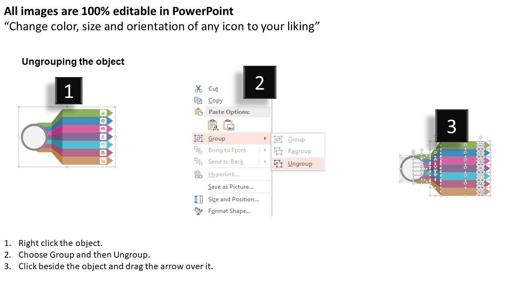Select Ungroup from the submenu

(x=300, y=164)
